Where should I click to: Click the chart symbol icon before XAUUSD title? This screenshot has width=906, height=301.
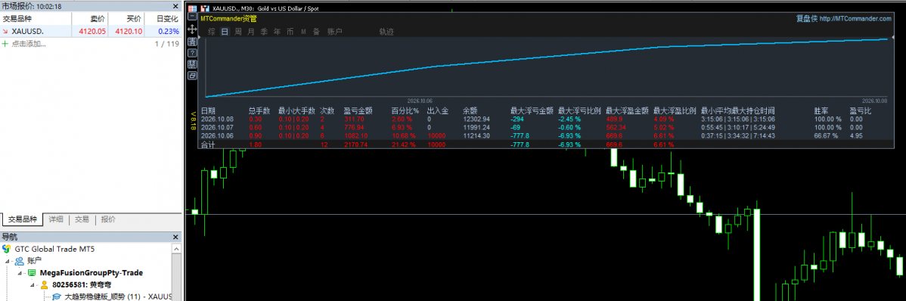coord(204,8)
